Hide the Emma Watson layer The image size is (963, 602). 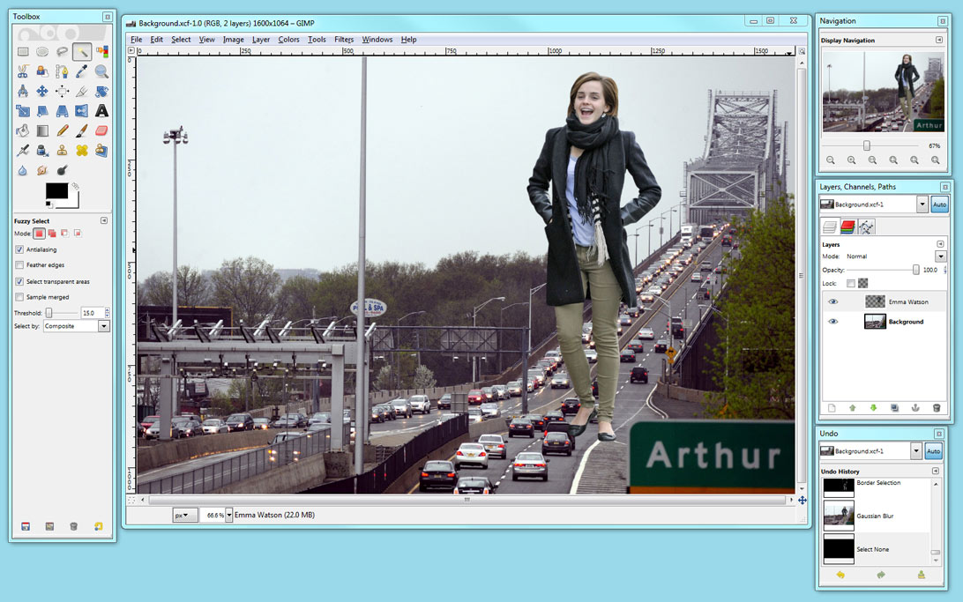pos(832,301)
